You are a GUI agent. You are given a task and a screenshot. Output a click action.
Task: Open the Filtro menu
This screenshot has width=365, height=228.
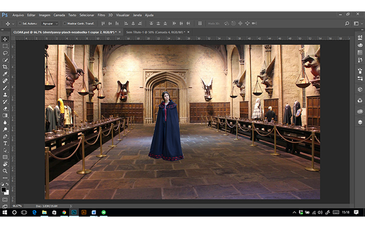click(x=101, y=15)
